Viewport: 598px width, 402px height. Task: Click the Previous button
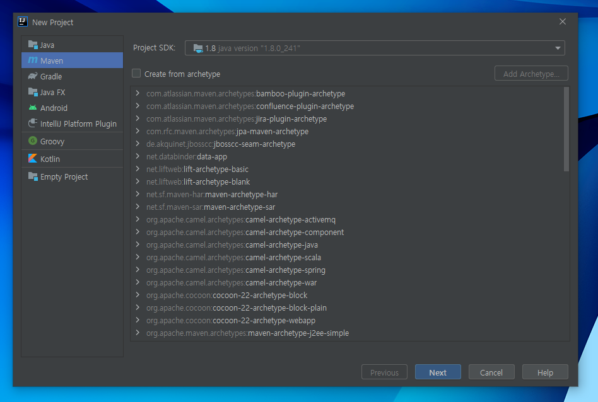384,372
